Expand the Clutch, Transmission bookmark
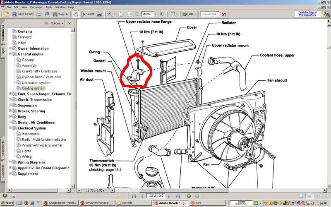This screenshot has width=331, height=207. tap(10, 99)
